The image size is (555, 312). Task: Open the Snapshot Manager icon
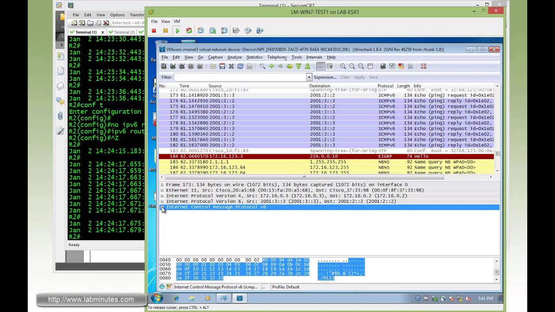(224, 31)
